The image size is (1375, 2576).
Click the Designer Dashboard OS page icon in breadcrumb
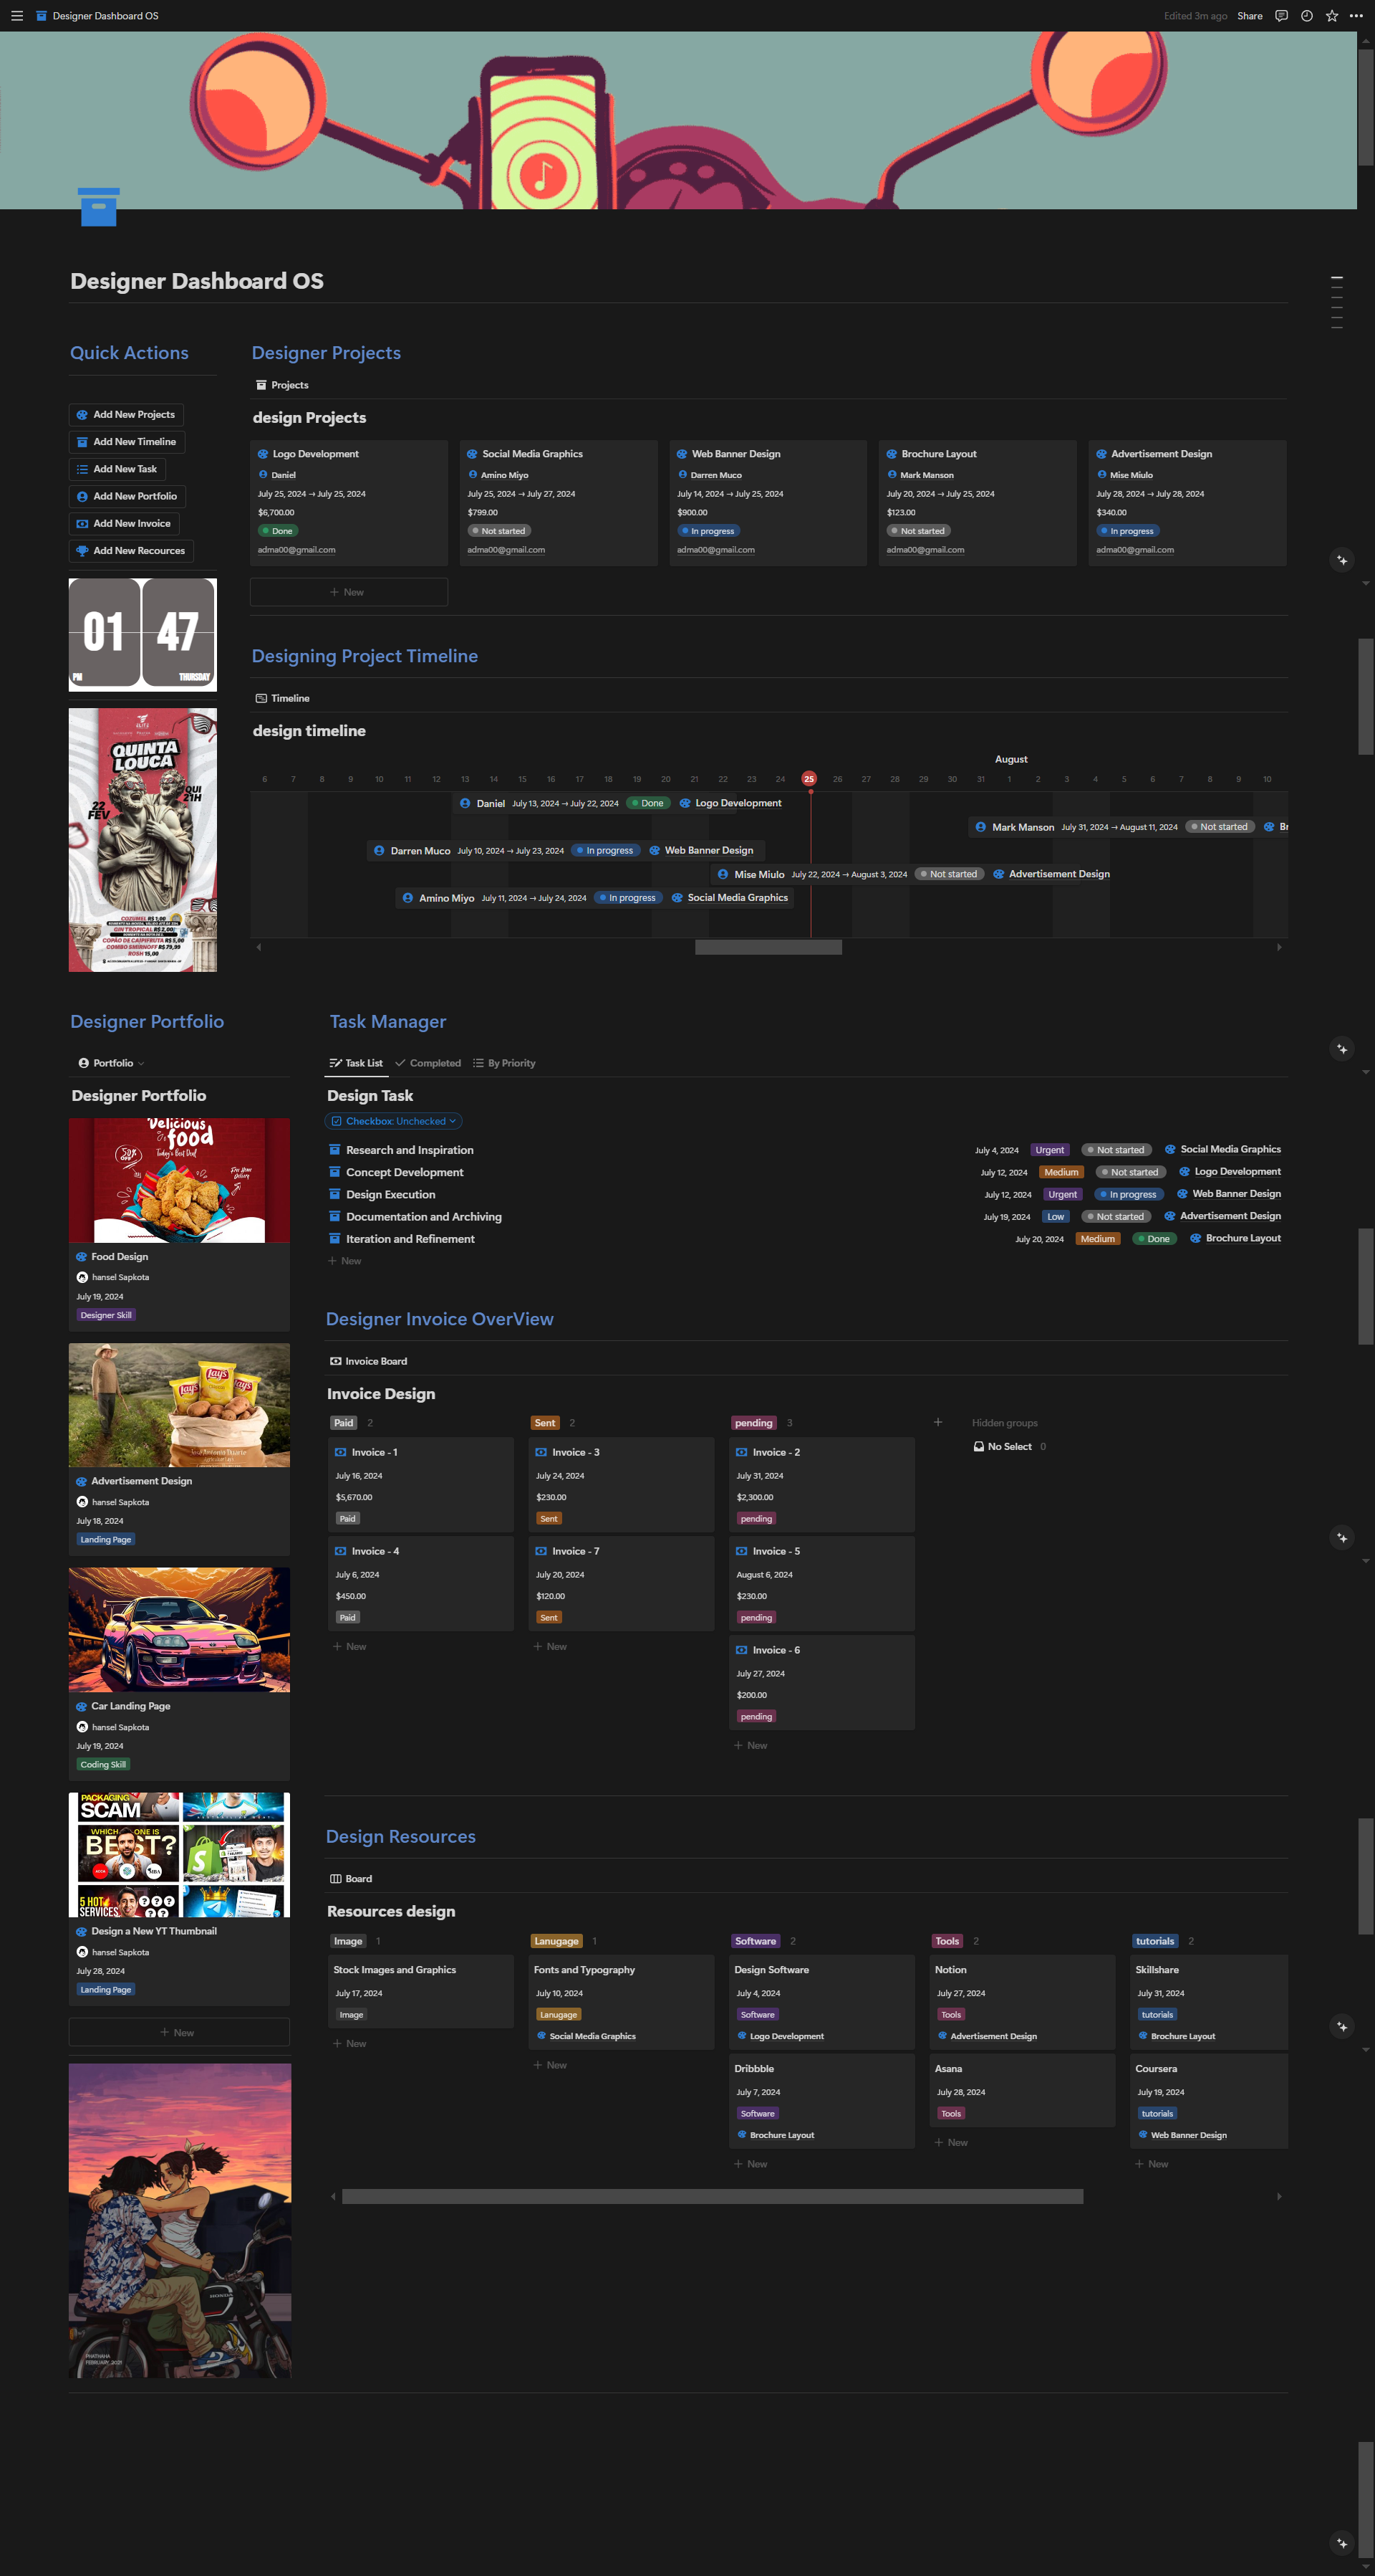[40, 16]
